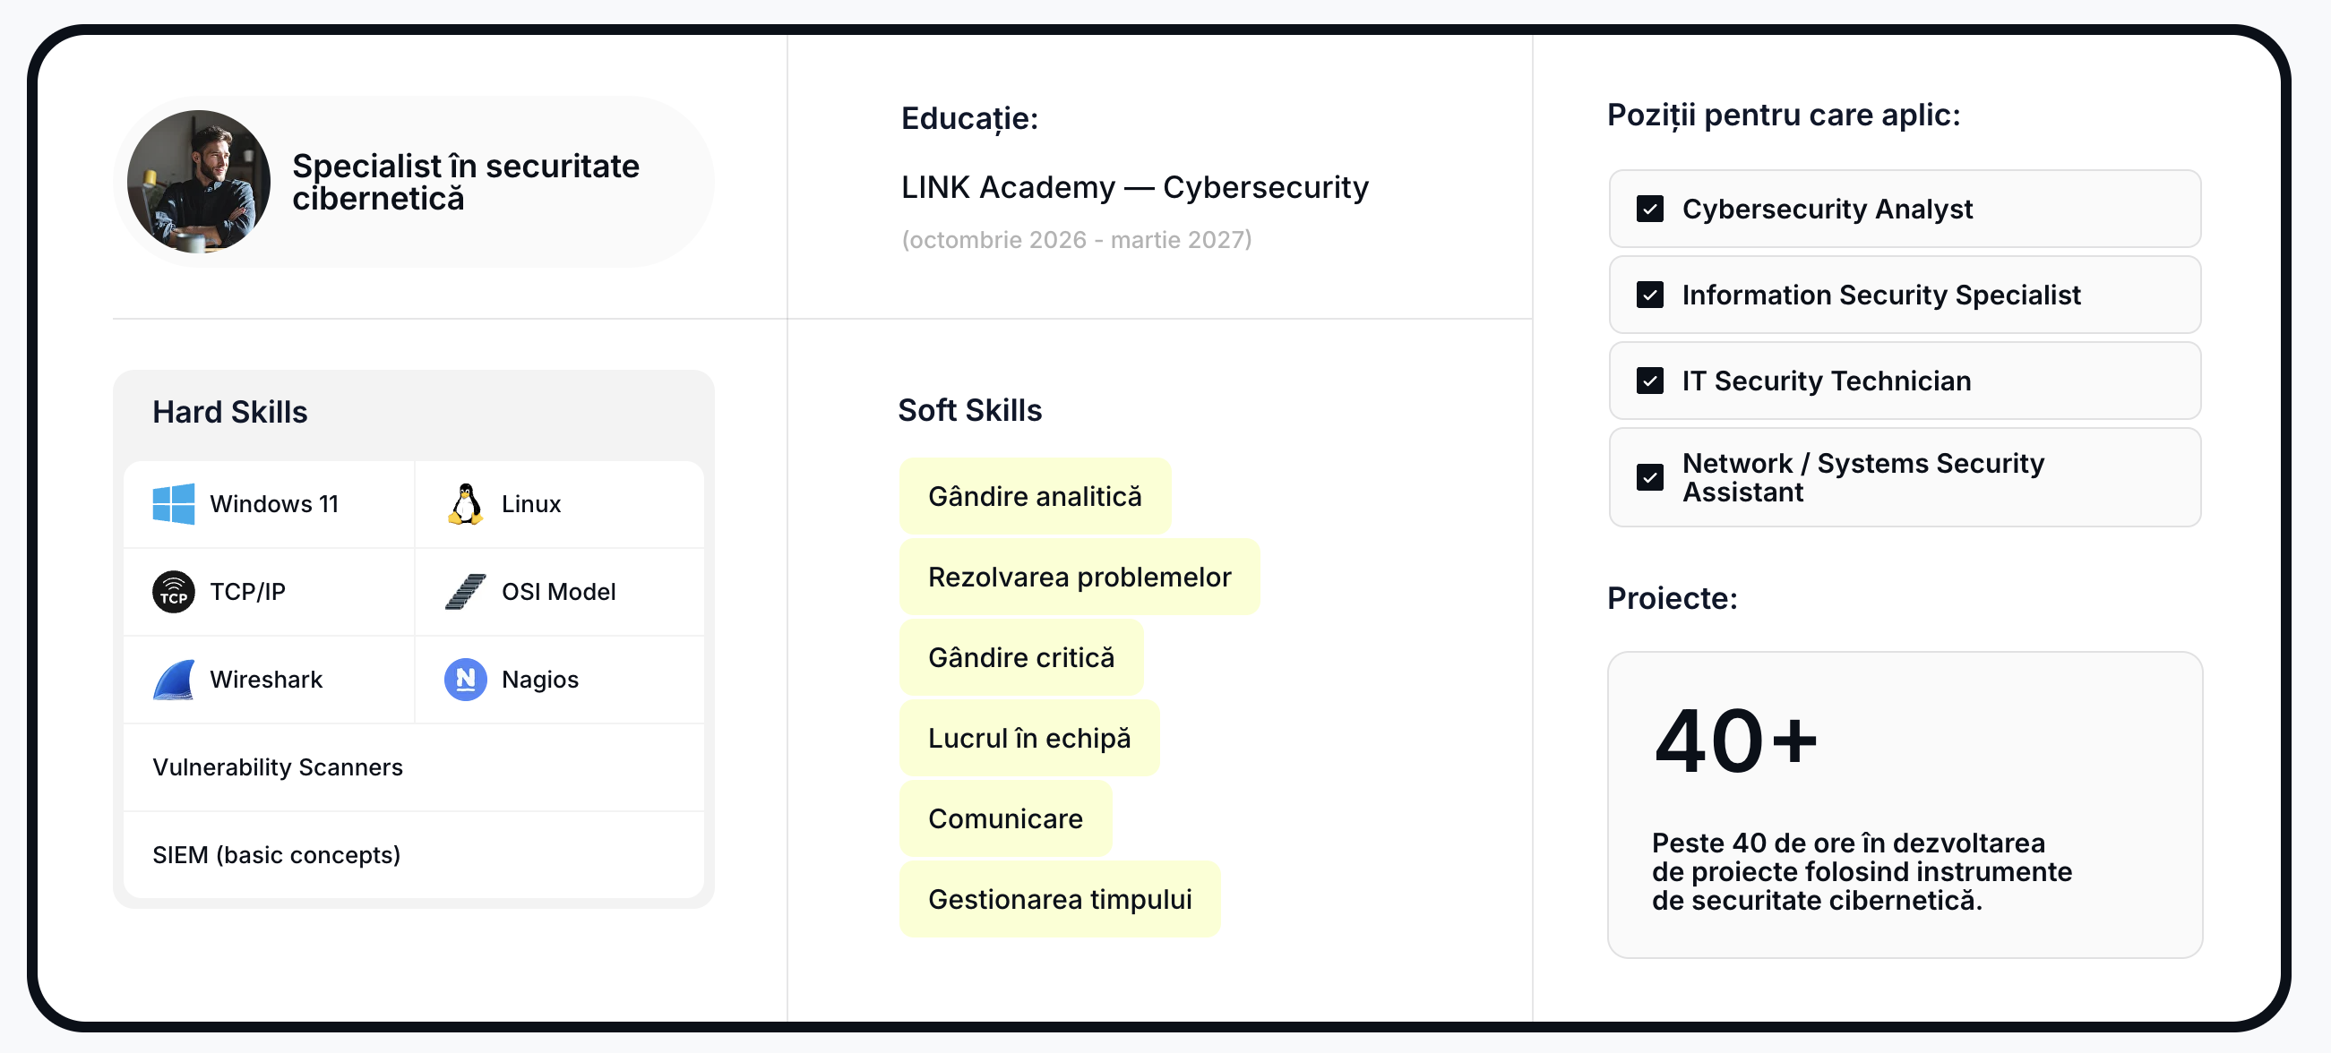Select the Gândire analitică skill tag
The width and height of the screenshot is (2331, 1053).
pos(1035,496)
